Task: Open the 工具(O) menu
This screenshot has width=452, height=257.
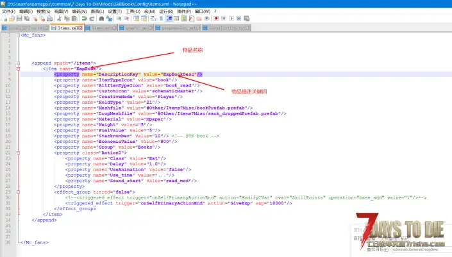Action: (x=133, y=12)
